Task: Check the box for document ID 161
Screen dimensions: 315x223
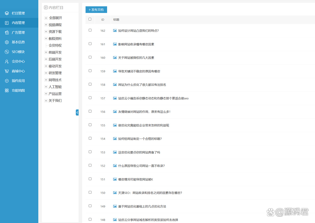Action: tap(90, 43)
